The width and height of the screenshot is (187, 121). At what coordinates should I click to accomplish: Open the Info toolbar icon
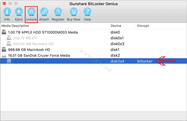[7, 11]
